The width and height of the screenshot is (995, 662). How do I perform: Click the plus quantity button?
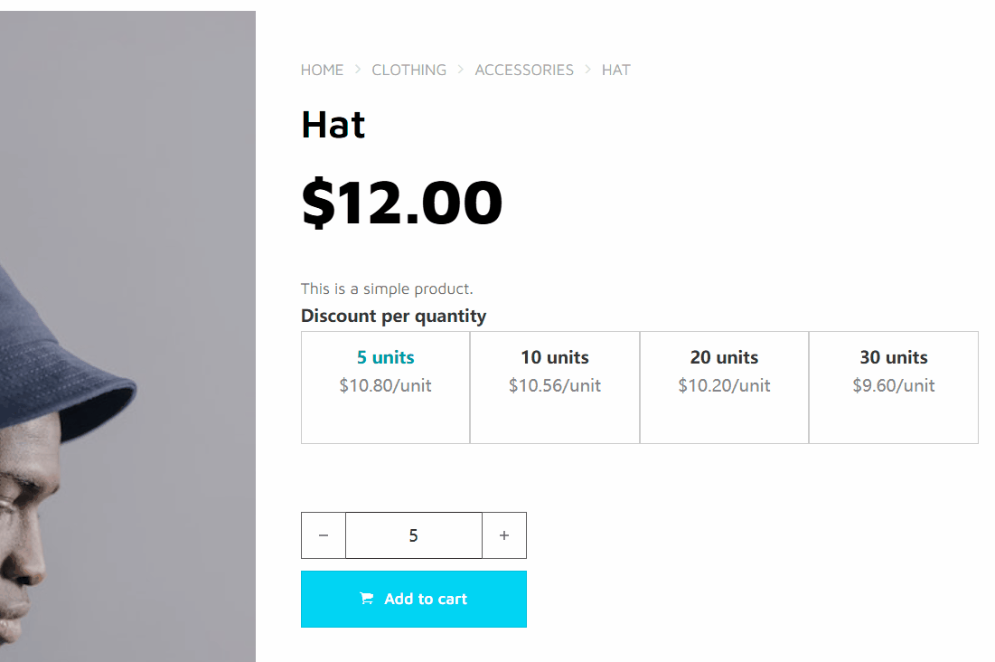click(504, 535)
